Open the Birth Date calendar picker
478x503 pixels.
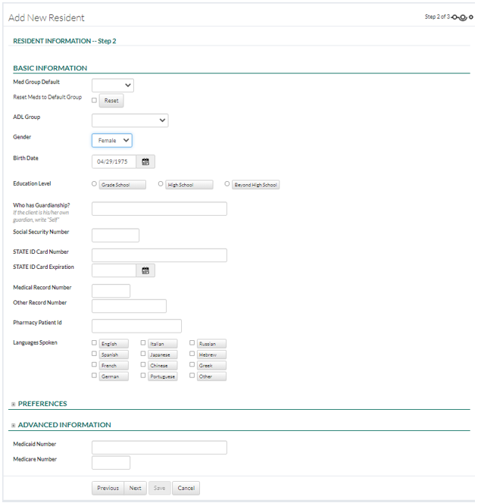click(145, 161)
